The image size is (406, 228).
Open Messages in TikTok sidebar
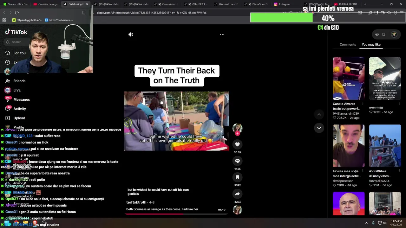[18, 99]
